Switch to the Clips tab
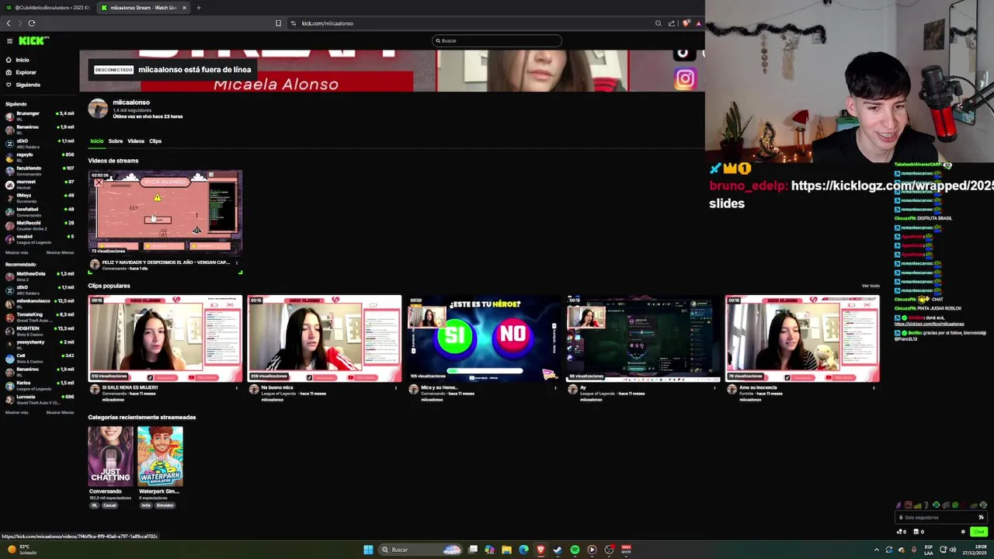The height and width of the screenshot is (559, 994). tap(155, 141)
